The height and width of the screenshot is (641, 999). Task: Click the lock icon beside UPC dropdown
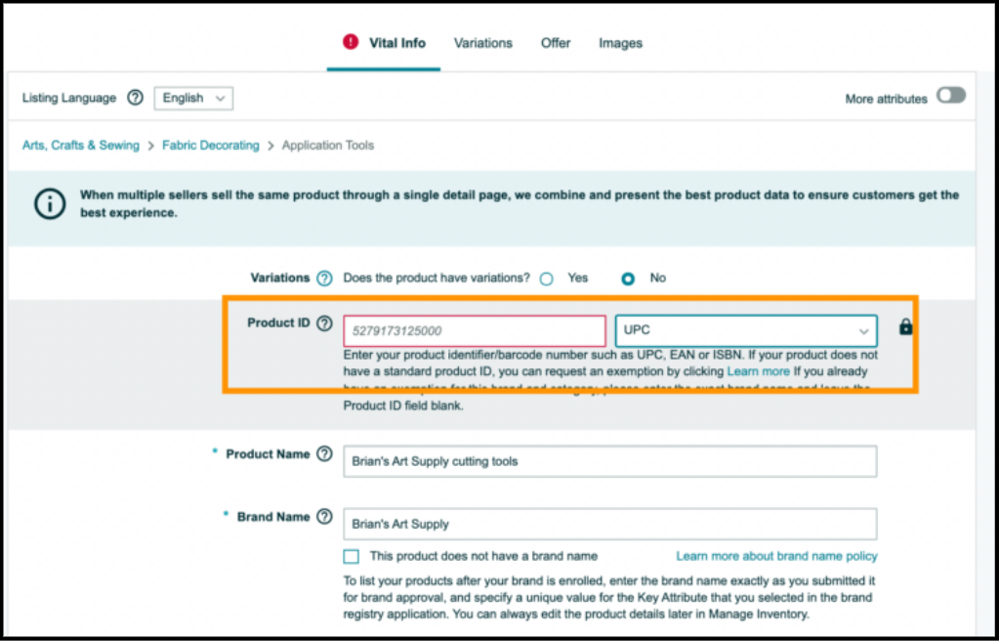[x=905, y=327]
